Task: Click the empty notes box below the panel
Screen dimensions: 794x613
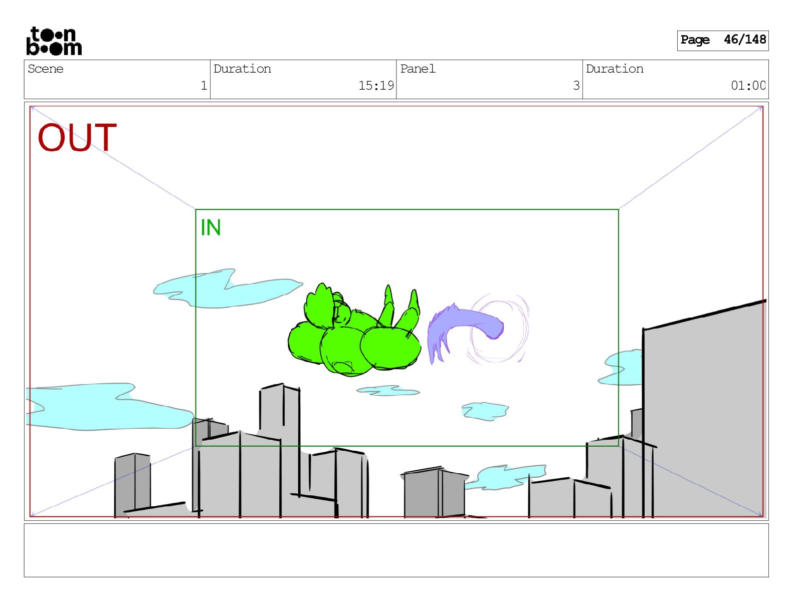Action: pyautogui.click(x=396, y=550)
